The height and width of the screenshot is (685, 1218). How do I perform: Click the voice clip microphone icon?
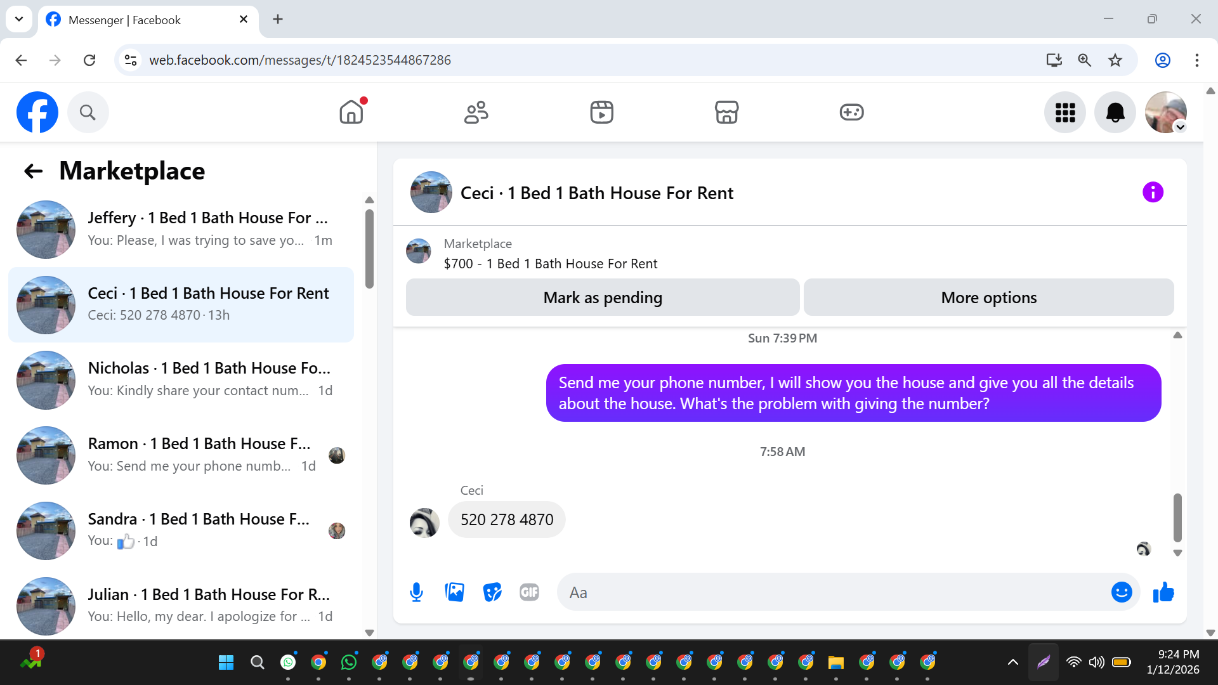(x=416, y=592)
